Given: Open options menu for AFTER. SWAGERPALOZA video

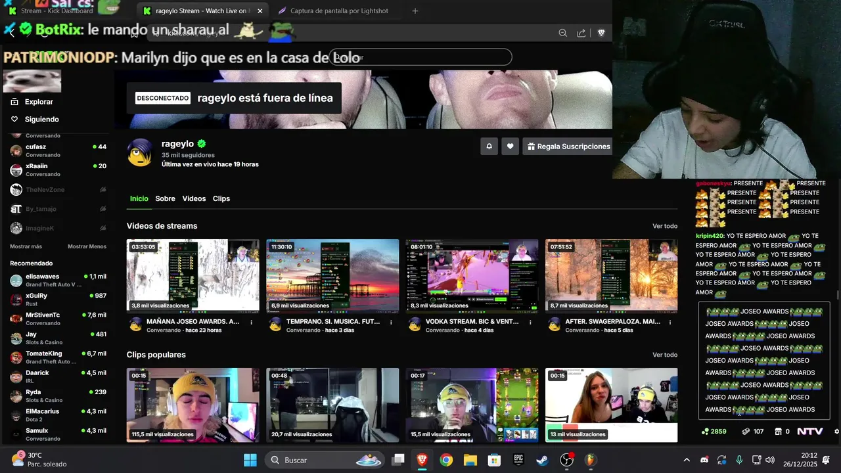Looking at the screenshot, I should pyautogui.click(x=670, y=323).
